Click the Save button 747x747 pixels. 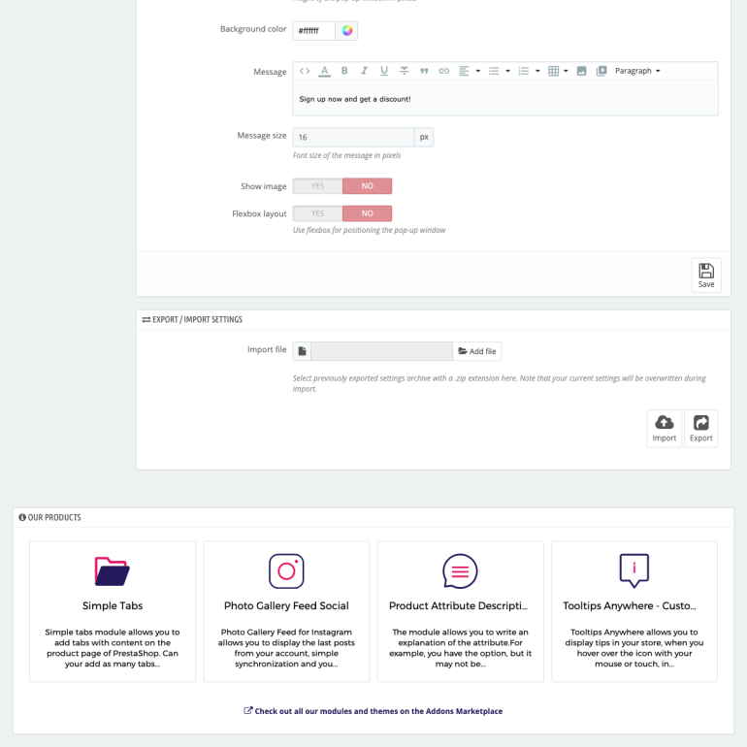click(x=706, y=275)
